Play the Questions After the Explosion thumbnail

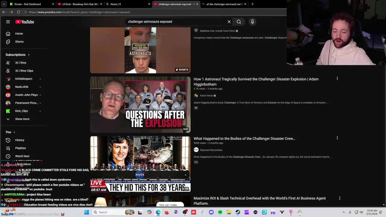coord(140,105)
